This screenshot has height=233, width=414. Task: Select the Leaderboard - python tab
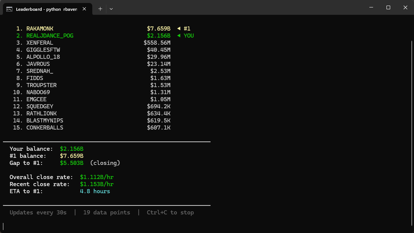[x=48, y=9]
